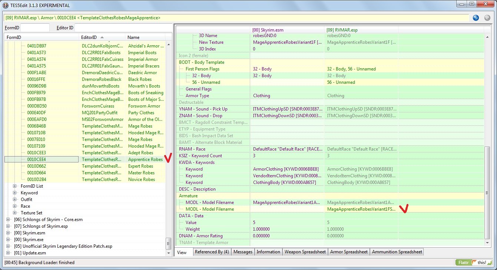Select the YNAM - Sound - Pick Up row
497x270 pixels.
pos(330,109)
